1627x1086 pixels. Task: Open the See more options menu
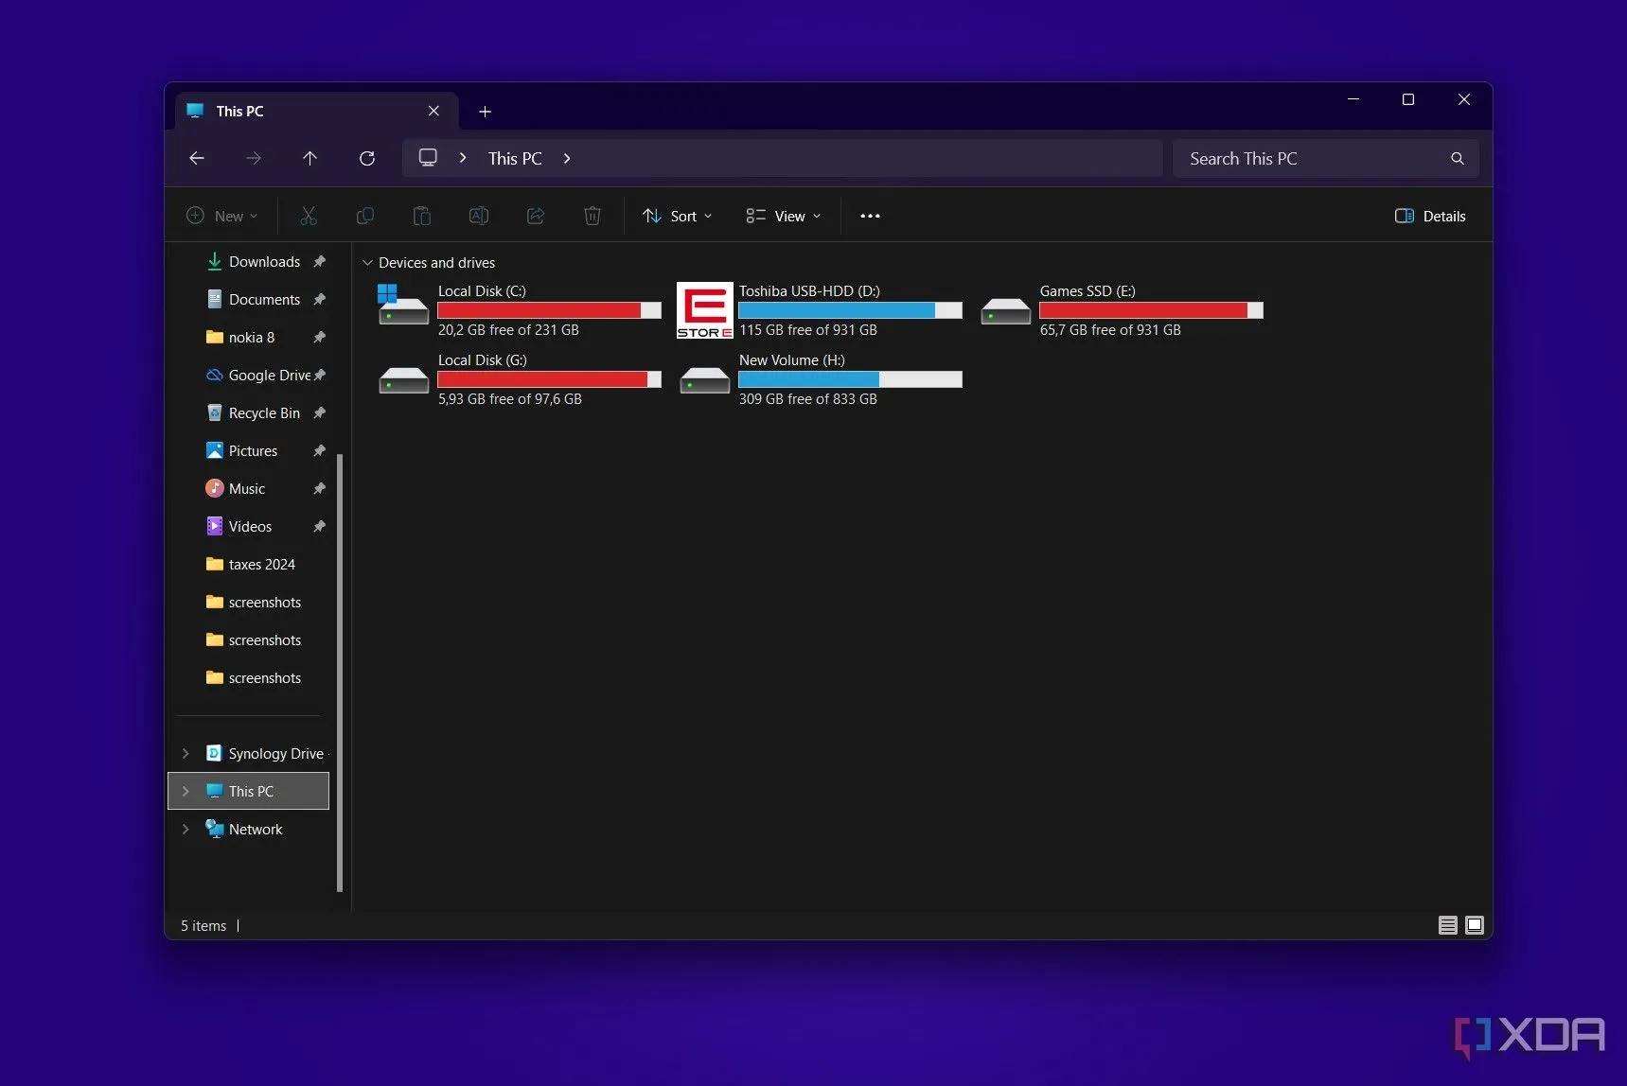pyautogui.click(x=870, y=216)
